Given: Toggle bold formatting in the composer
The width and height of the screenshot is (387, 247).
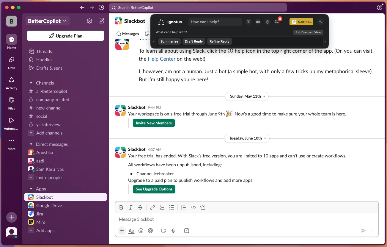Looking at the screenshot, I should click(x=121, y=207).
